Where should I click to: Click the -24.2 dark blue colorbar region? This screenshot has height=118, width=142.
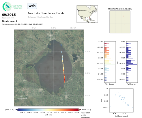click(22, 110)
